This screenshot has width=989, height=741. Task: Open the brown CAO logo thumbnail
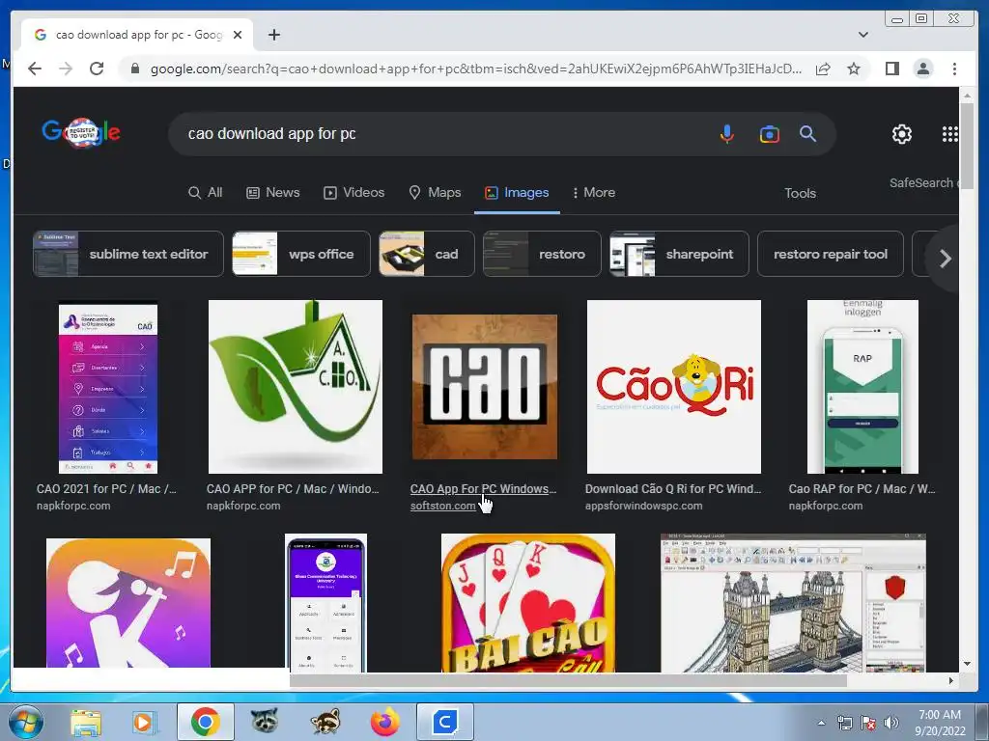pyautogui.click(x=485, y=387)
